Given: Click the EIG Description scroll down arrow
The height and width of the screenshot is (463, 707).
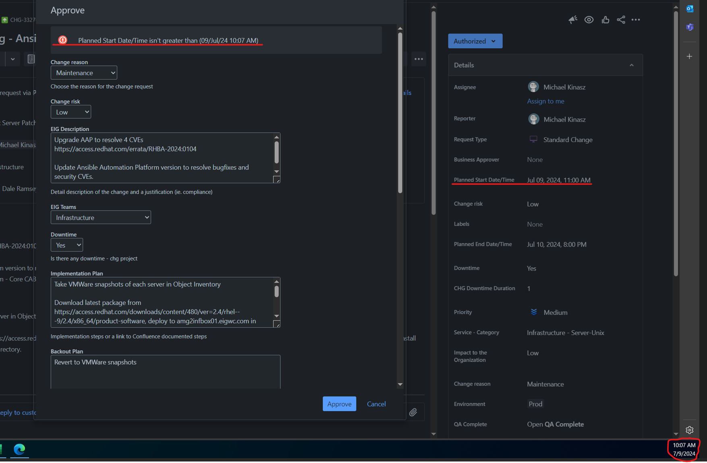Looking at the screenshot, I should (x=277, y=172).
